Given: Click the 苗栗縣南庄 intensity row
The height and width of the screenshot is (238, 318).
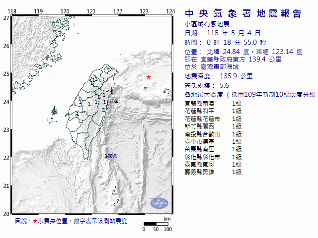Looking at the screenshot, I should (x=213, y=149).
